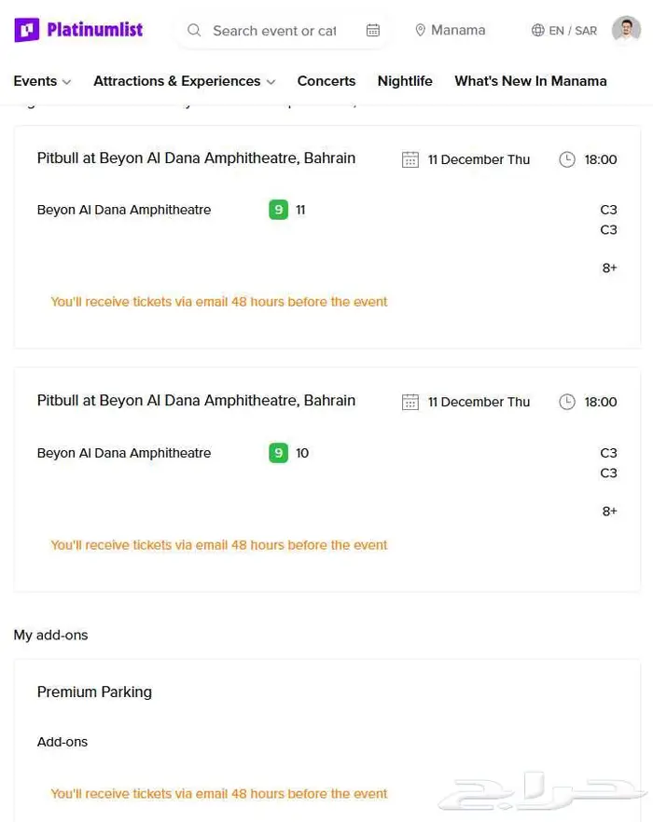The width and height of the screenshot is (653, 822).
Task: Open What's New In Manama
Action: 530,81
